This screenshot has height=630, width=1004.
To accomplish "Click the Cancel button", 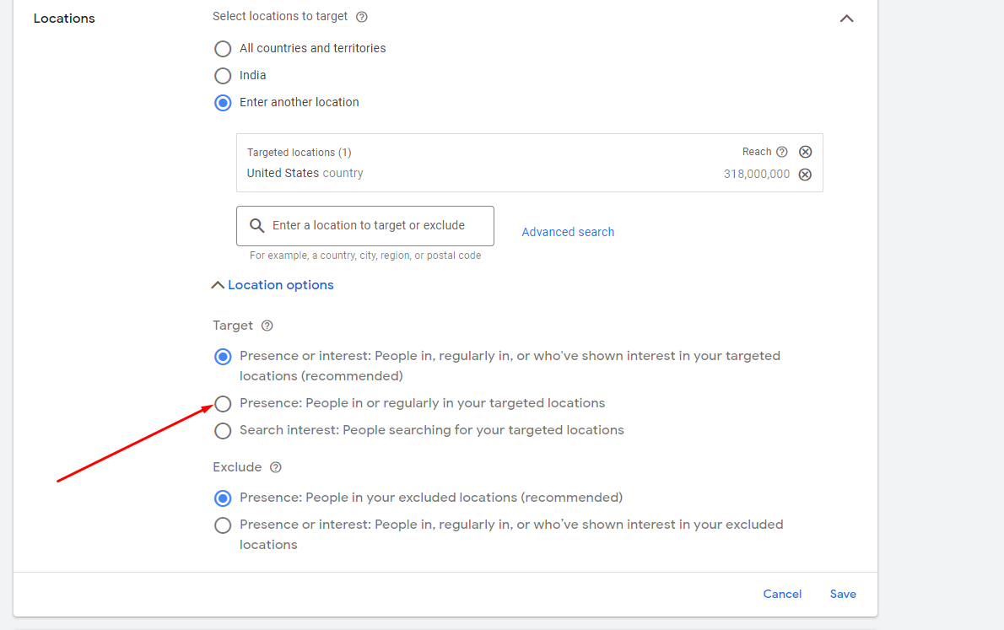I will click(782, 594).
